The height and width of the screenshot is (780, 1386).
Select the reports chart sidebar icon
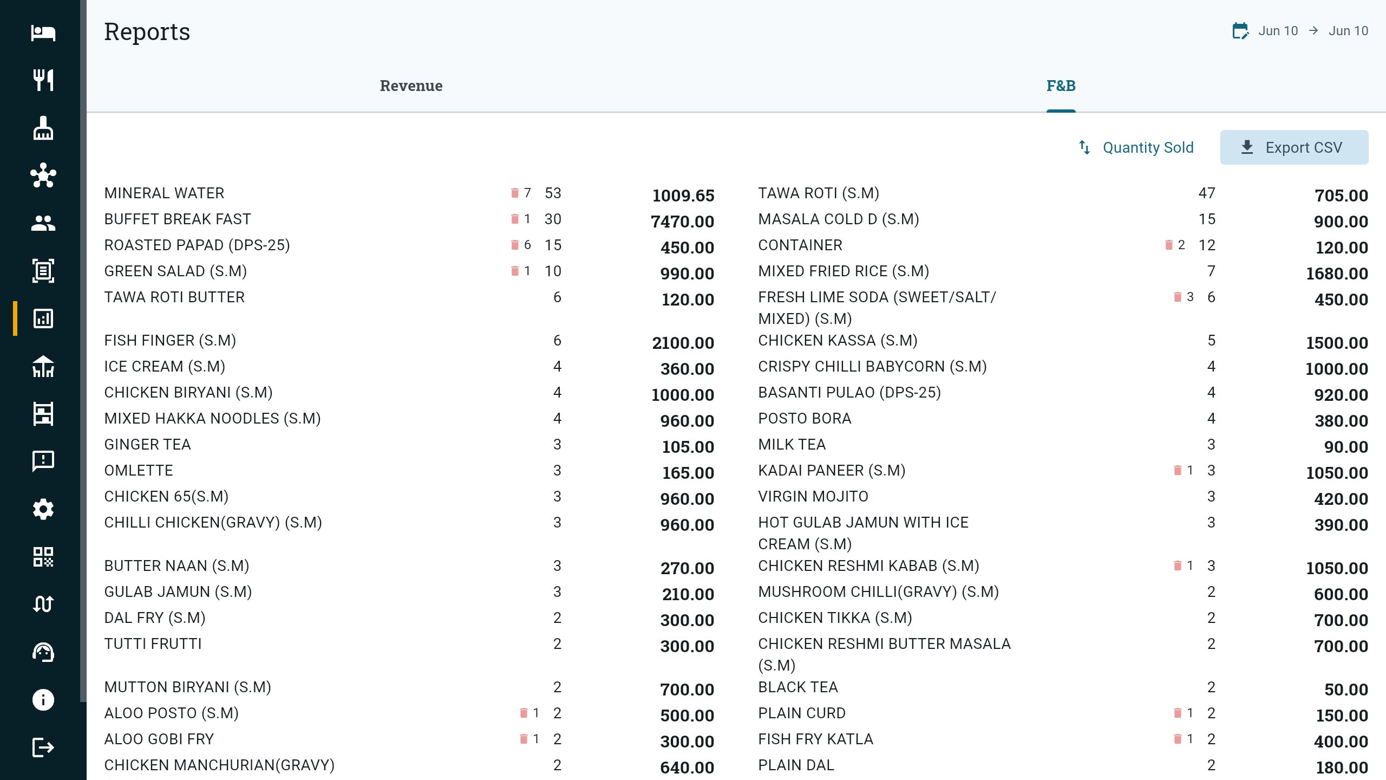coord(43,318)
